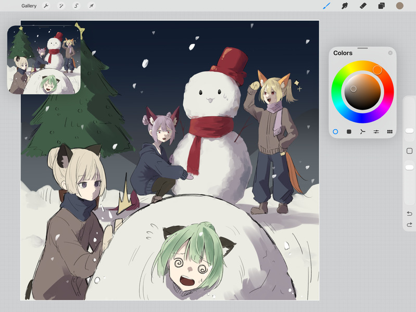416x312 pixels.
Task: Open the Adjustments magic wand menu
Action: 61,6
